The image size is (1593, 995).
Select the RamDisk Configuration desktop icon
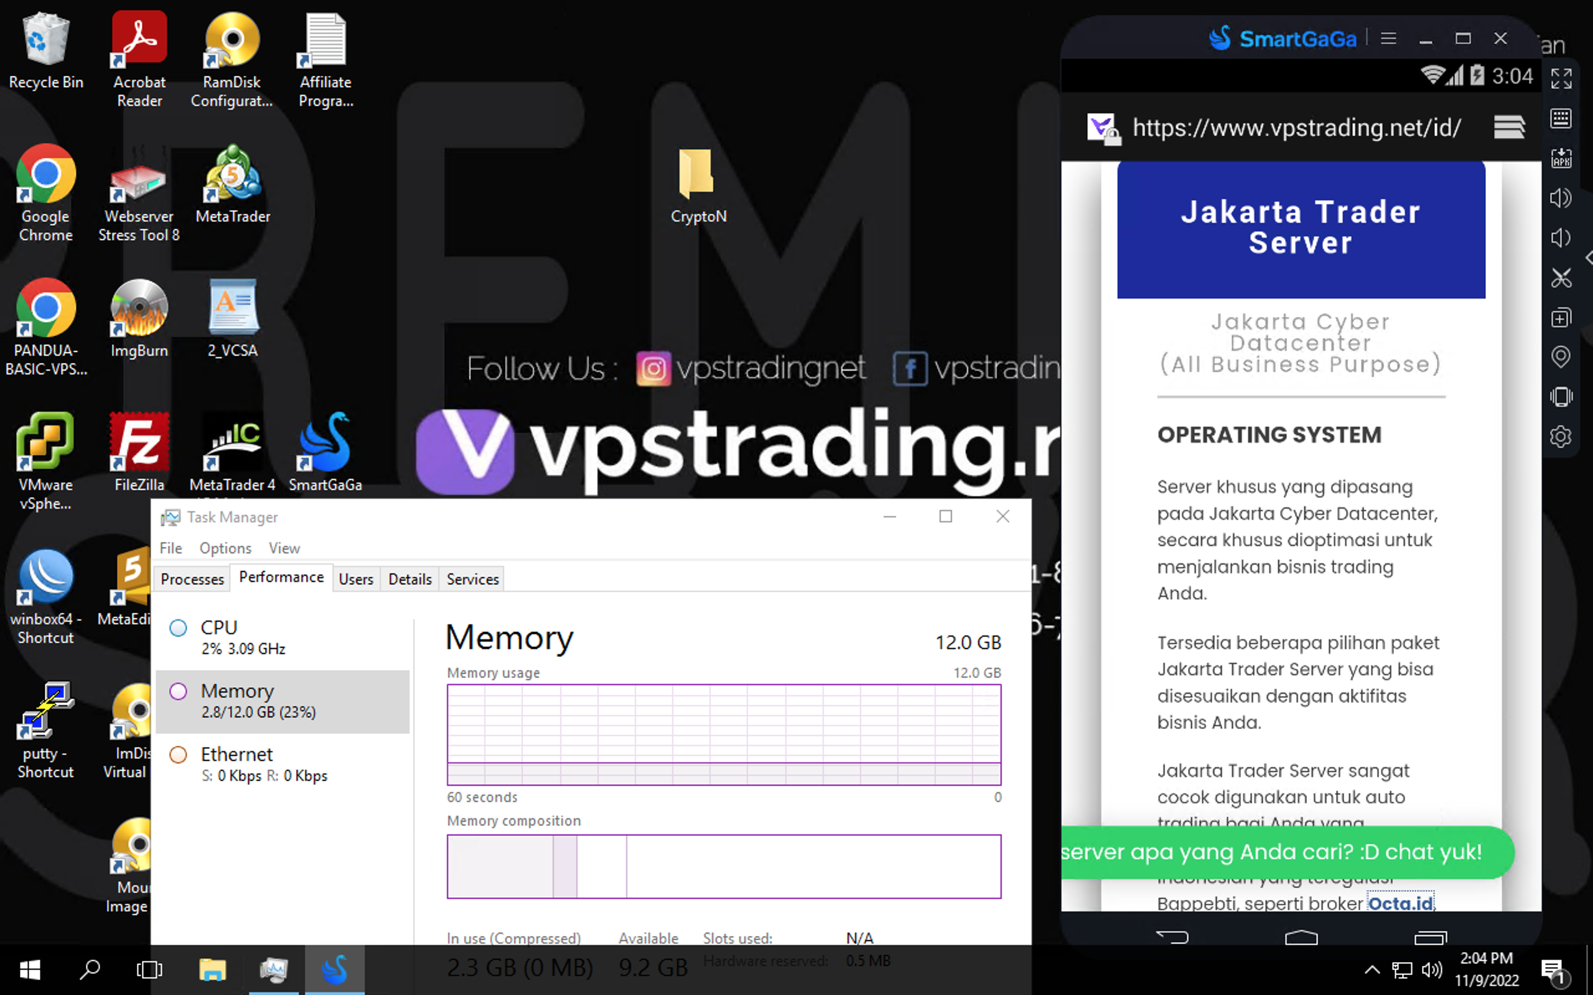point(231,59)
